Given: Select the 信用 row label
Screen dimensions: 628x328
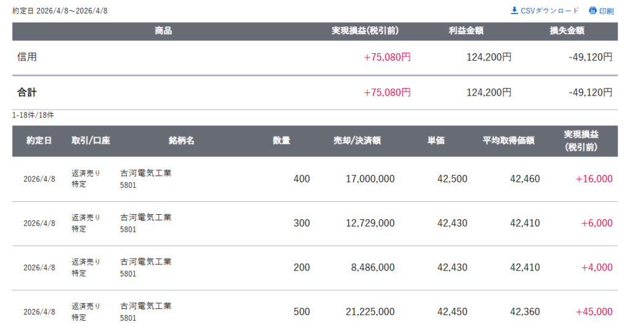Looking at the screenshot, I should (27, 57).
